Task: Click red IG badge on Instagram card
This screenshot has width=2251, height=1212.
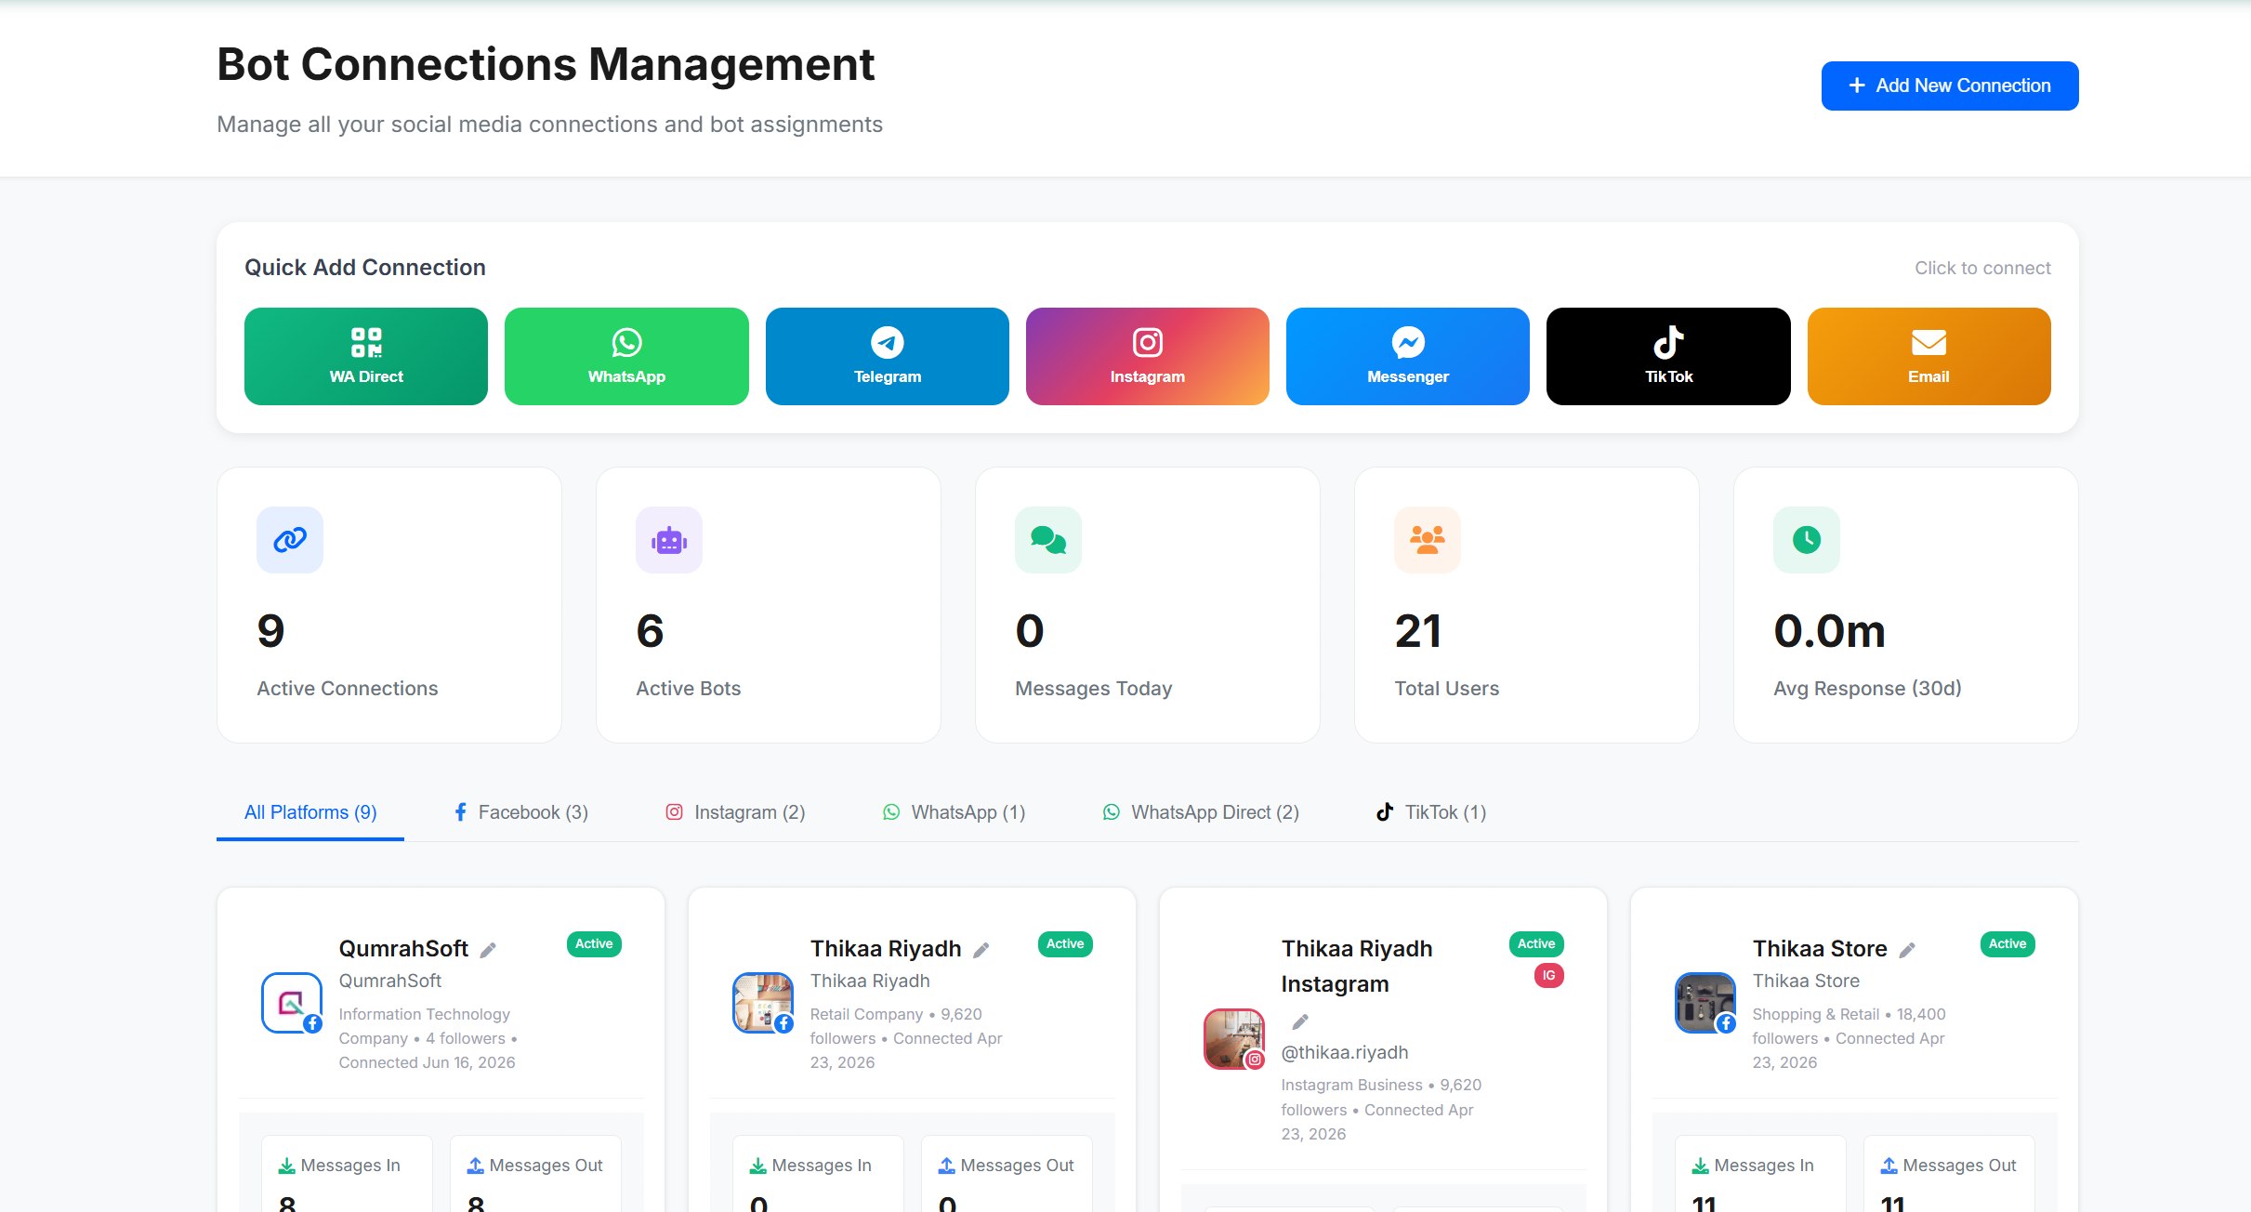Action: coord(1548,975)
